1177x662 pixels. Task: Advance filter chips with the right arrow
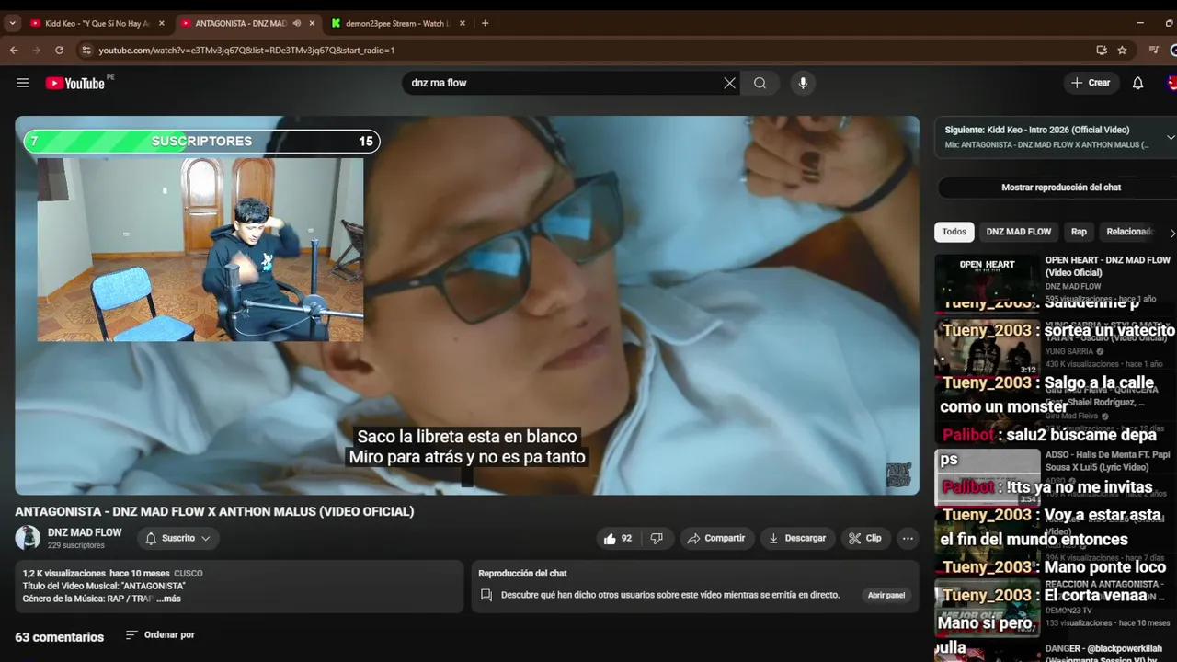tap(1171, 233)
